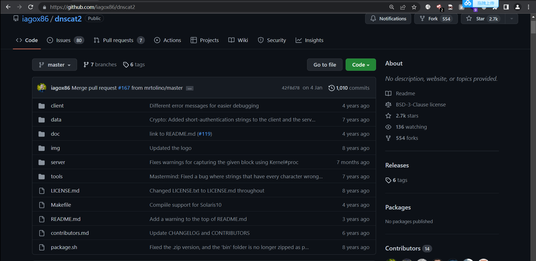
Task: Click the folder icon beside server
Action: pyautogui.click(x=42, y=162)
